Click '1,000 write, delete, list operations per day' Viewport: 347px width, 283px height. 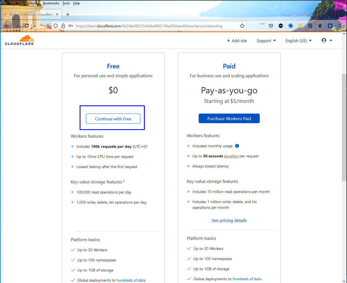pos(111,202)
